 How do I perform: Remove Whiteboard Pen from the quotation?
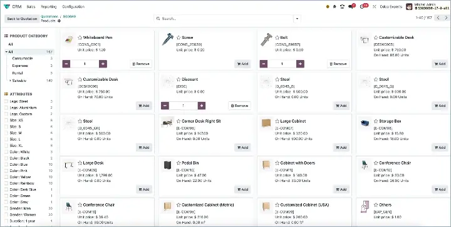coord(141,64)
